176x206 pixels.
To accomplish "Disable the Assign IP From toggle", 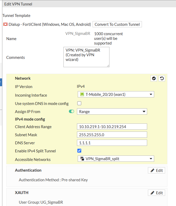I will pyautogui.click(x=71, y=112).
